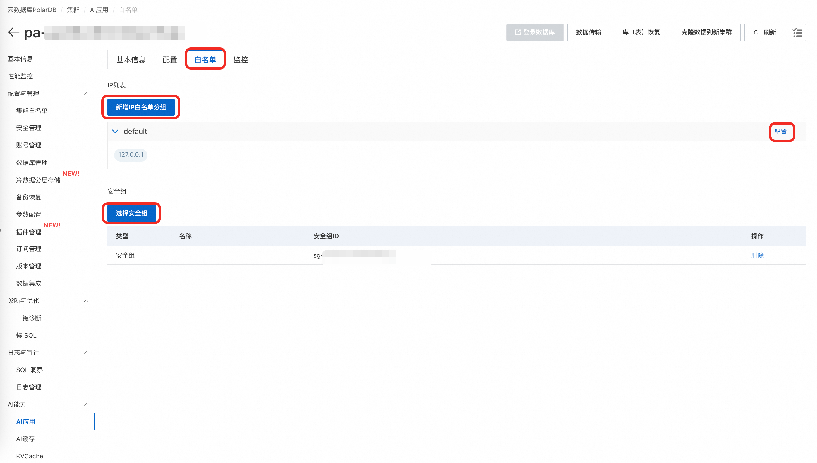Click 云数据库PolarDB breadcrumb link
Image resolution: width=817 pixels, height=463 pixels.
pyautogui.click(x=32, y=10)
